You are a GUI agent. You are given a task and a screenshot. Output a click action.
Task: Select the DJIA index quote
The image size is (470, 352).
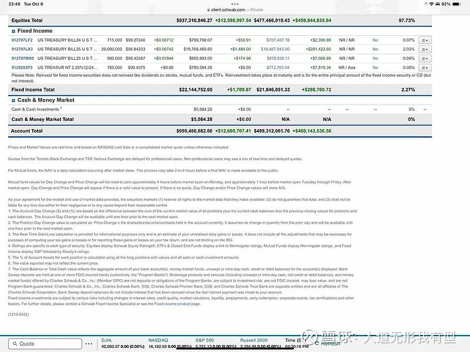123,343
